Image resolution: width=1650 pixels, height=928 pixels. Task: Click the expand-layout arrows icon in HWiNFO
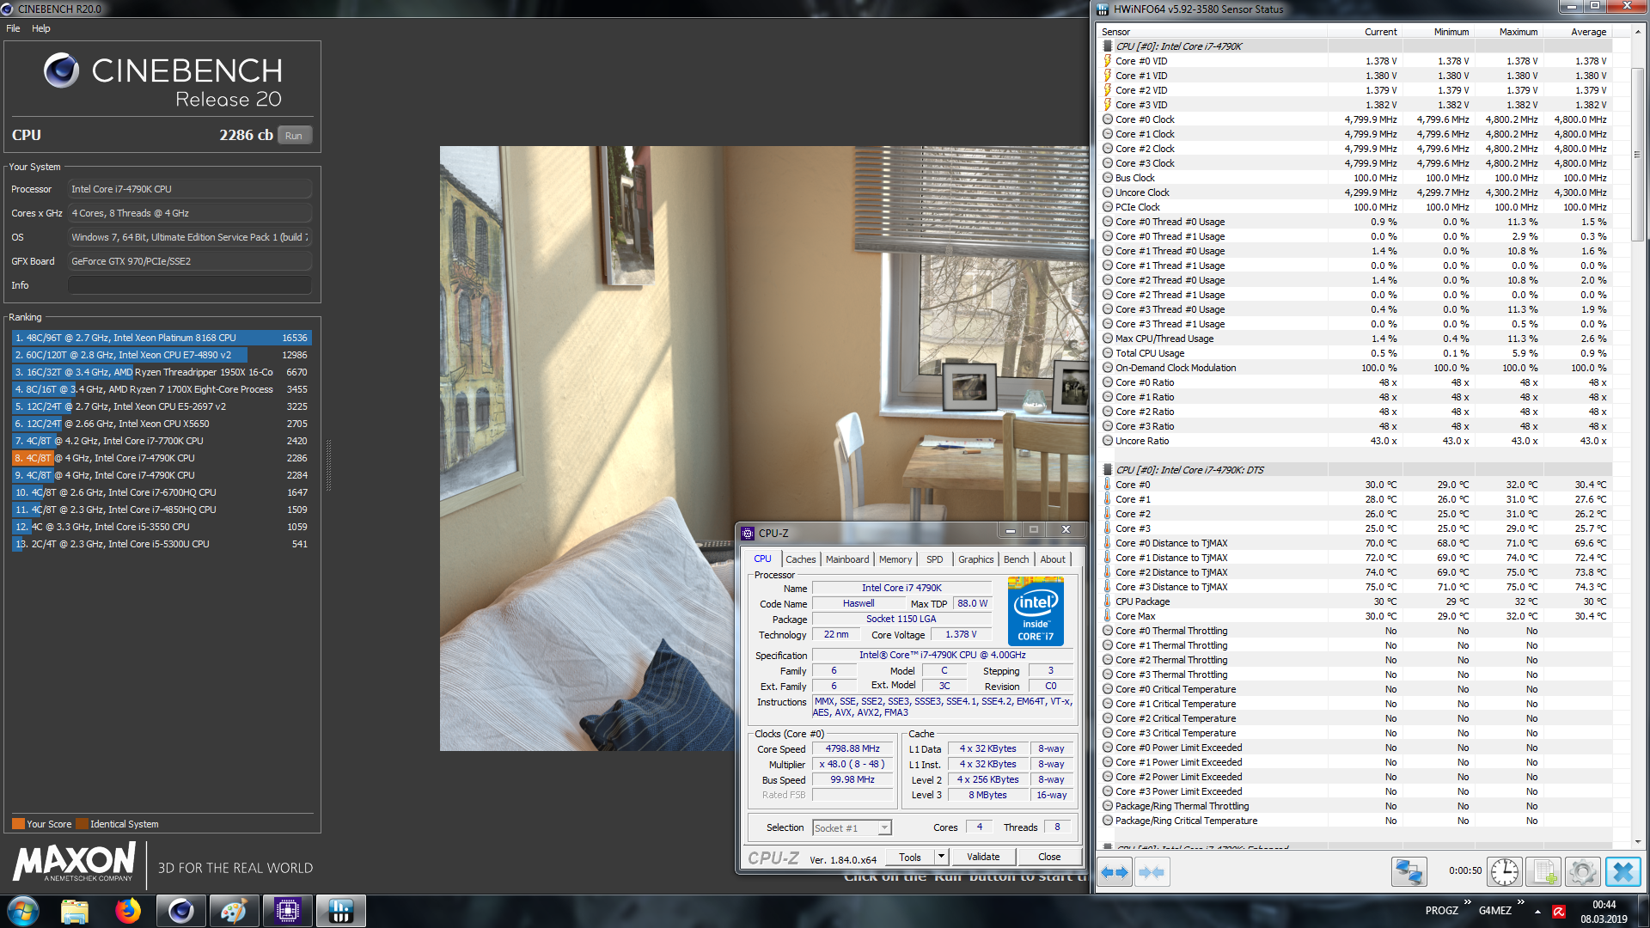1115,872
